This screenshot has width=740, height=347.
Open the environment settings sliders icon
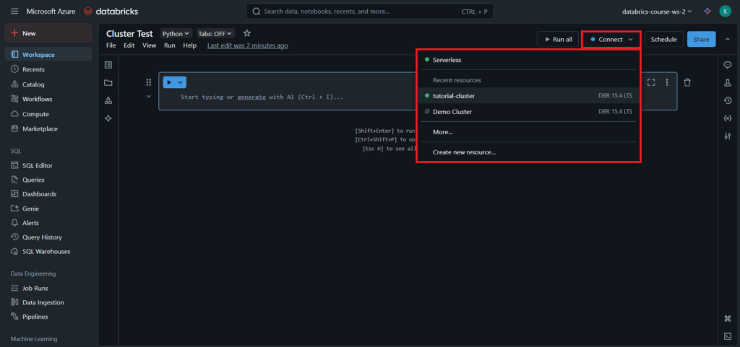[727, 136]
